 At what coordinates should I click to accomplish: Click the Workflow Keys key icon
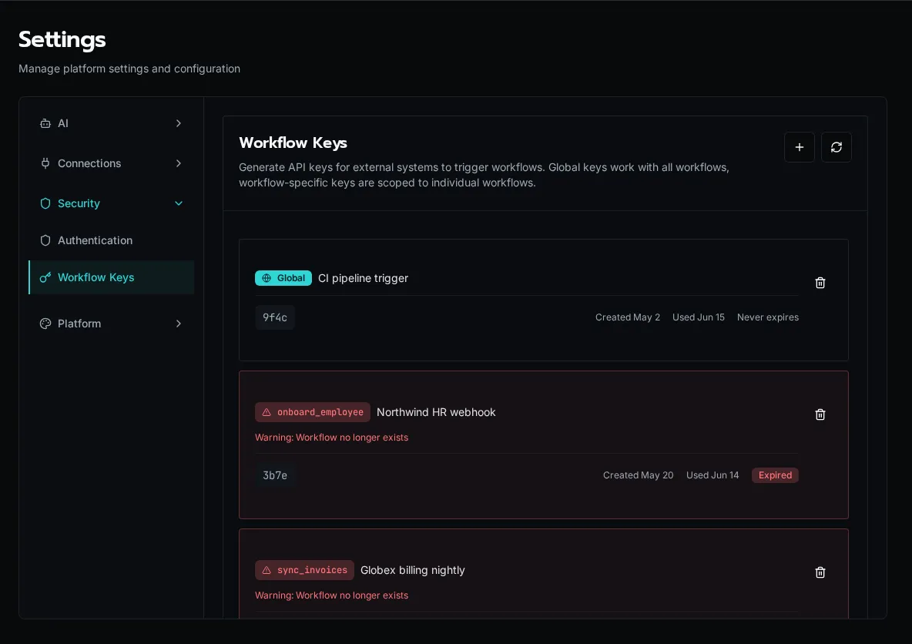click(45, 277)
